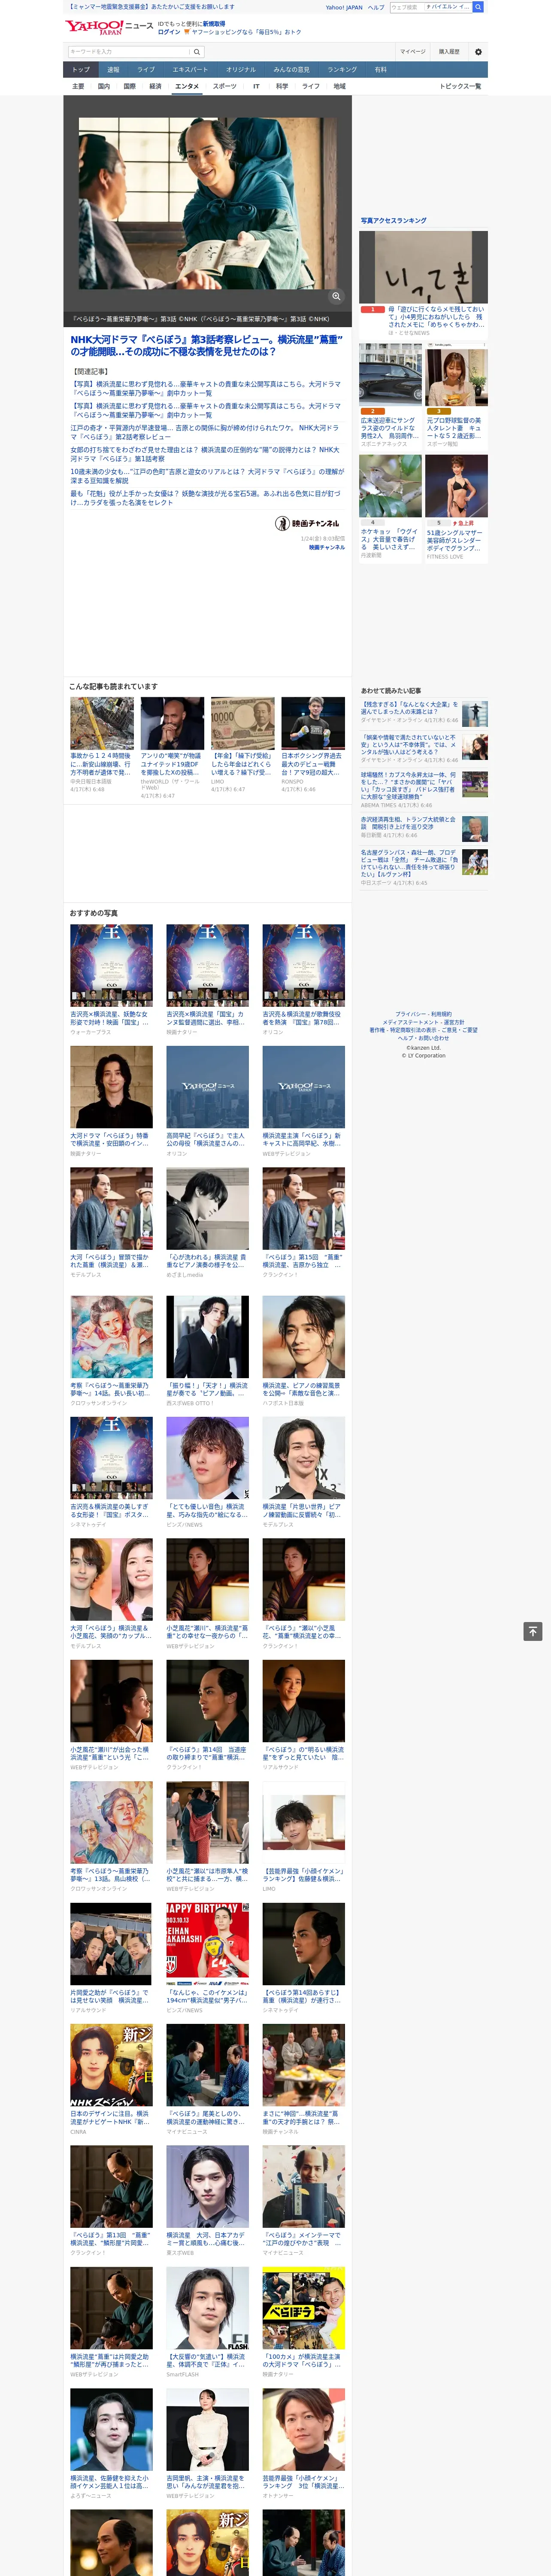Open rank 2 black car photo
Viewport: 551px width, 2576px height.
[x=391, y=375]
